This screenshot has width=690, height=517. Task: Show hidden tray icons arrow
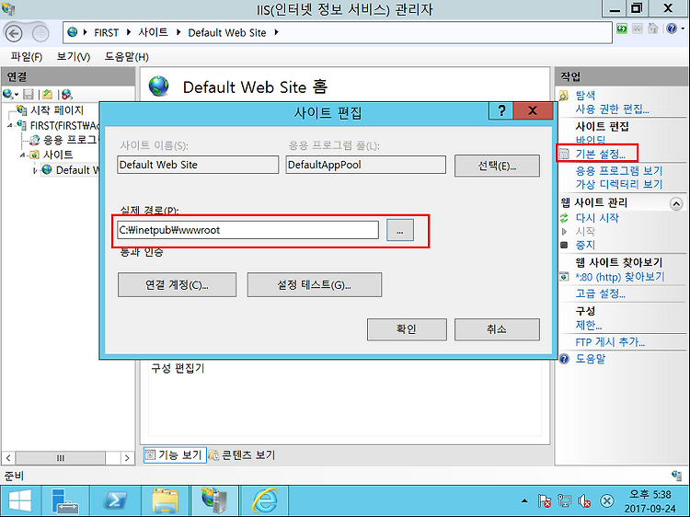point(524,500)
